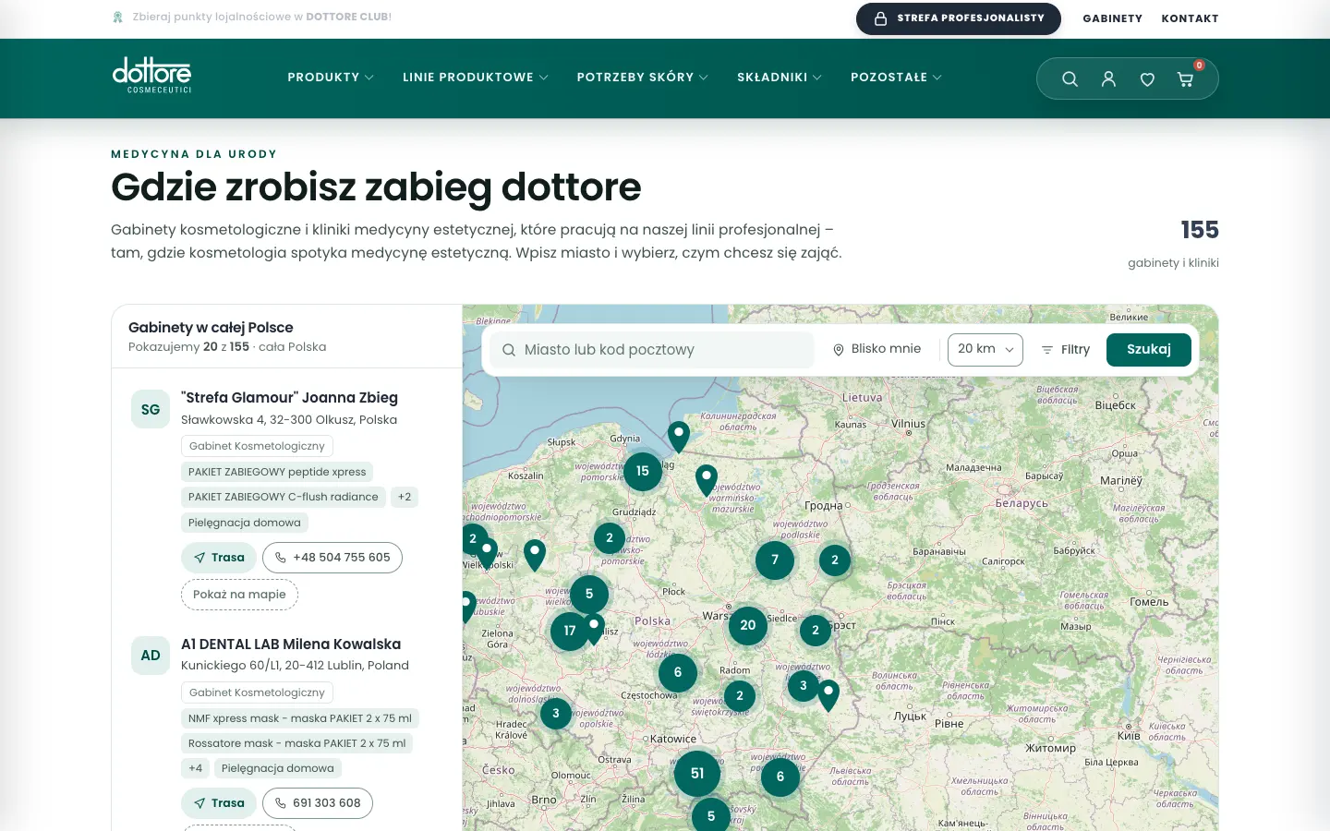Select the map pin above cluster 15
Image resolution: width=1330 pixels, height=831 pixels.
click(679, 436)
